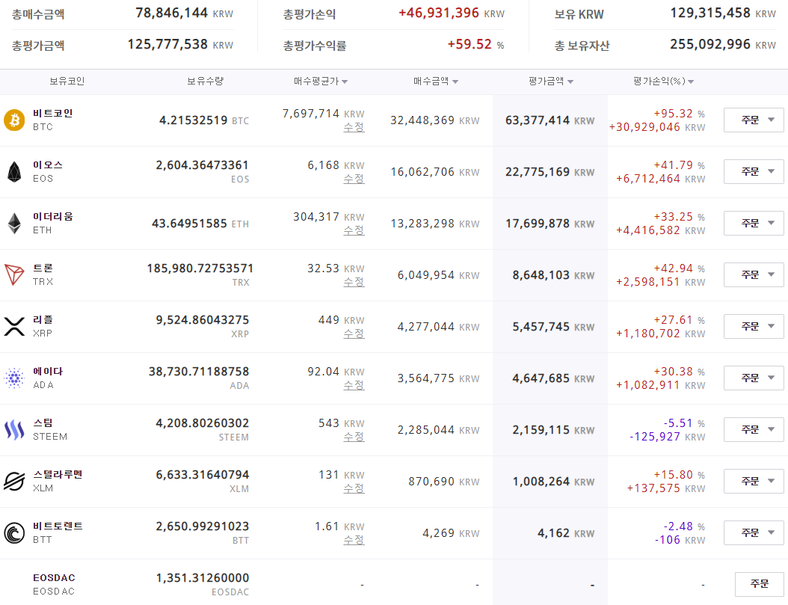Click the 비트토렌트 coin name
Image resolution: width=788 pixels, height=605 pixels.
(58, 526)
